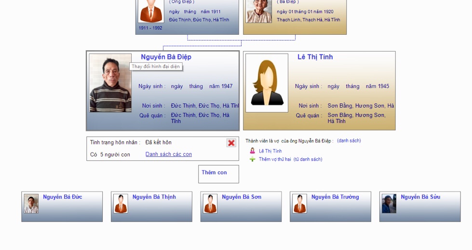Click Tình trạng hôn nhân label

(115, 142)
